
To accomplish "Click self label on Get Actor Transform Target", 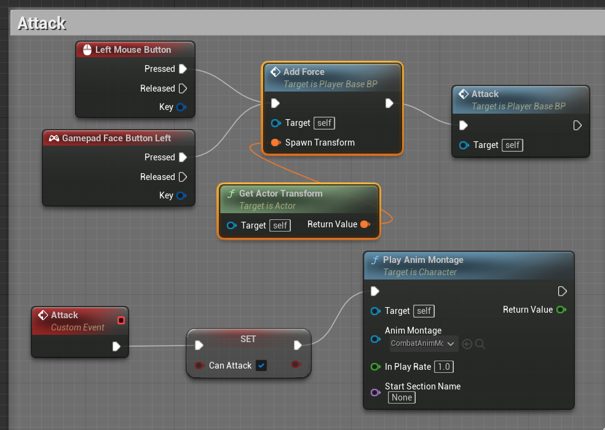I will coord(280,225).
